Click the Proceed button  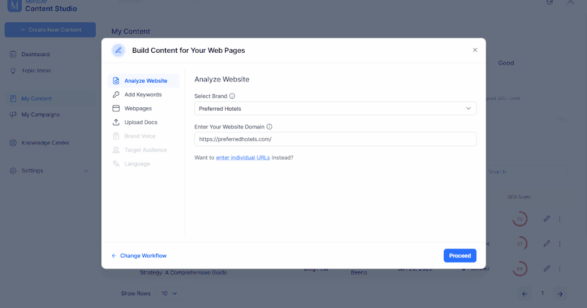coord(460,256)
